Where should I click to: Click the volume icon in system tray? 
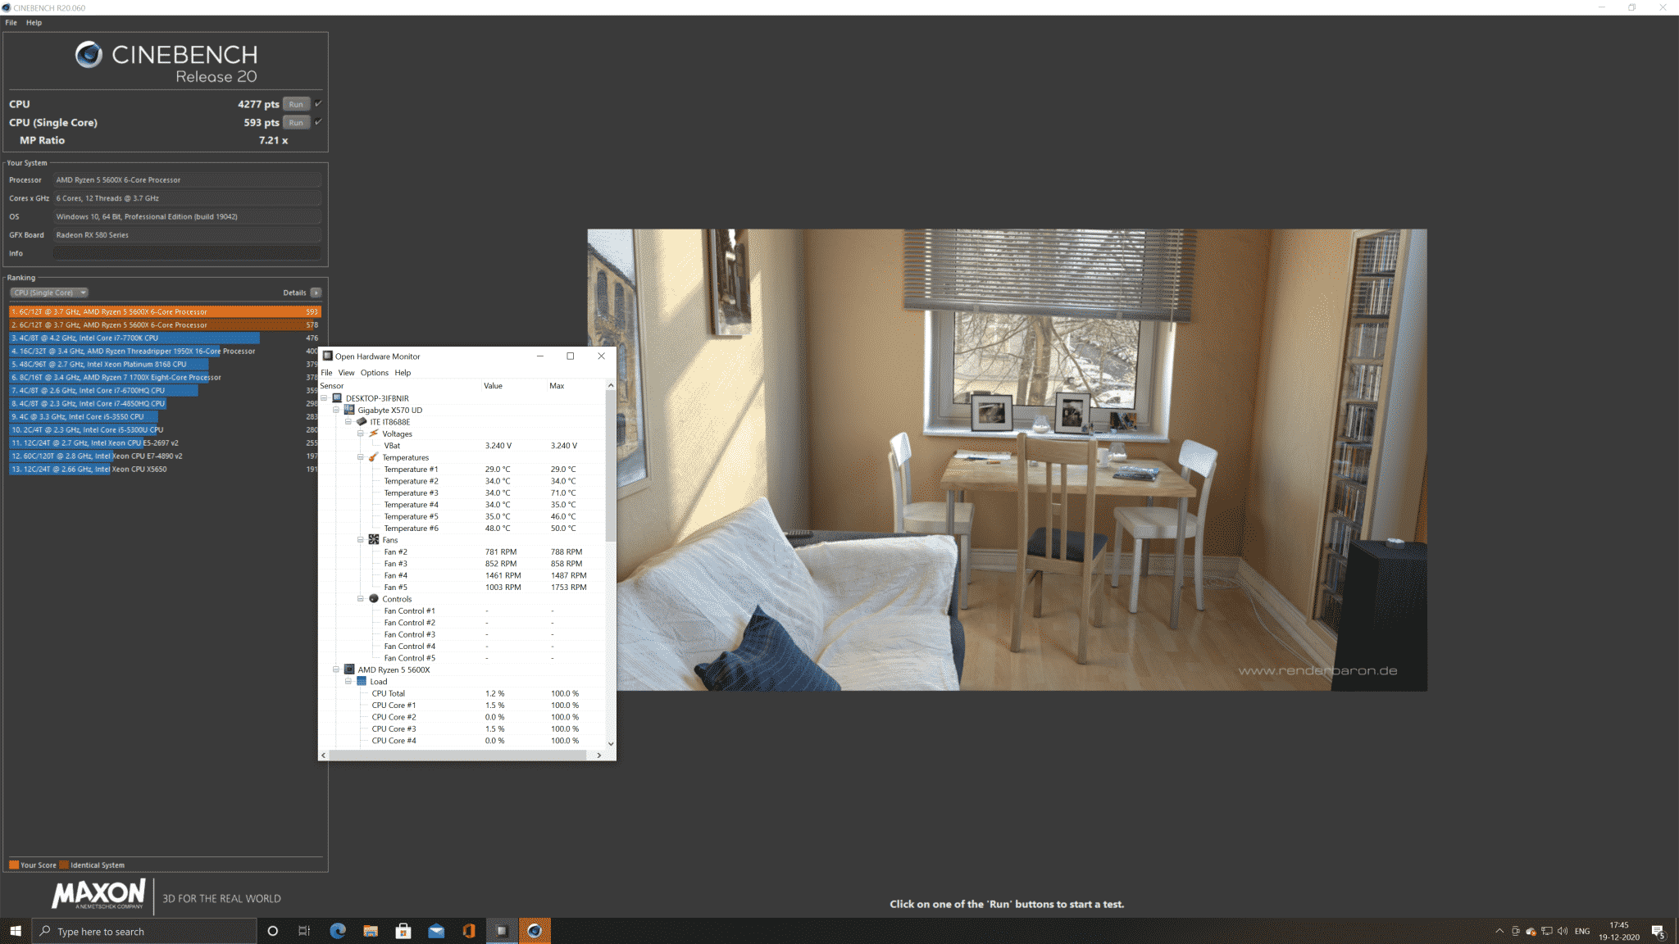tap(1563, 931)
